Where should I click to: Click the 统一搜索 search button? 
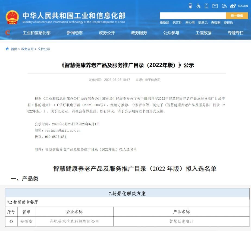237,16
